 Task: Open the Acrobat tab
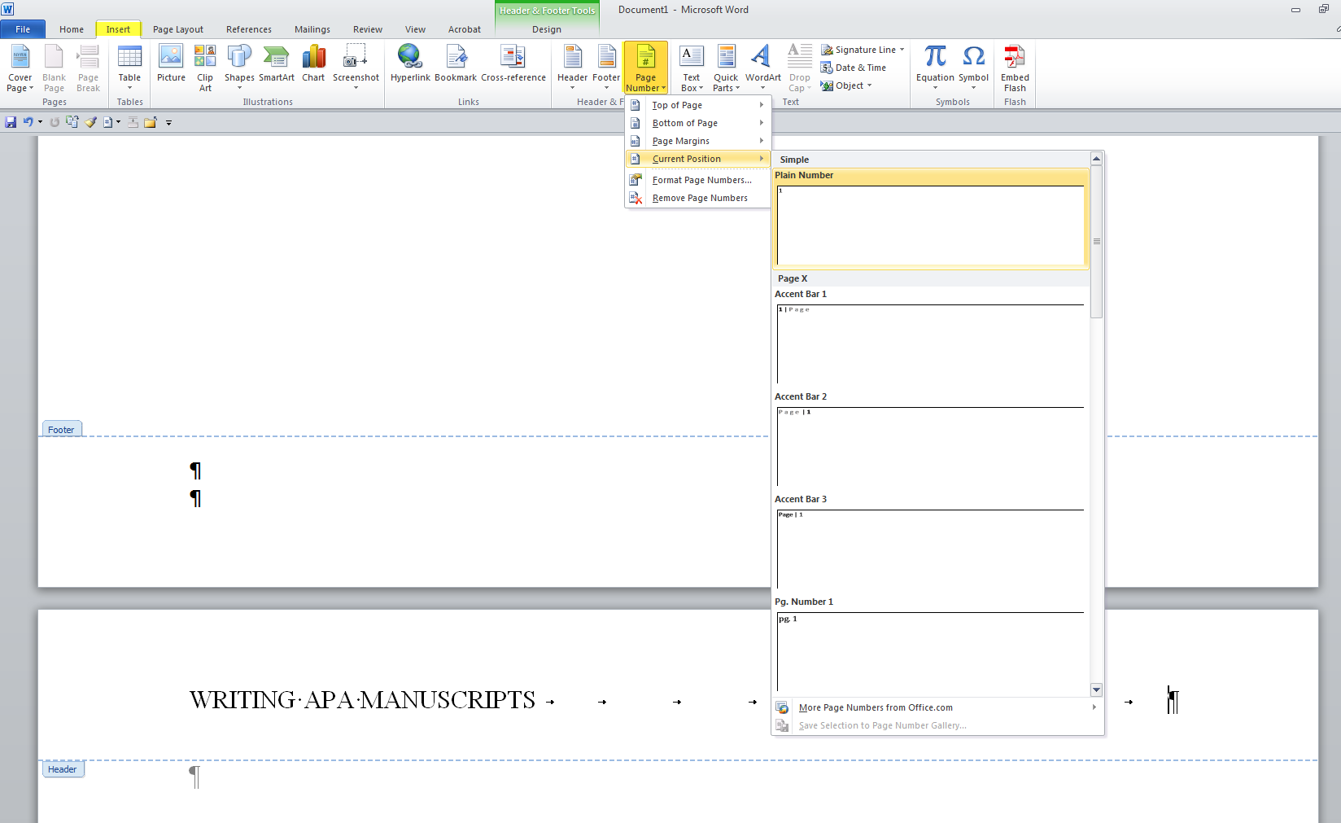465,29
